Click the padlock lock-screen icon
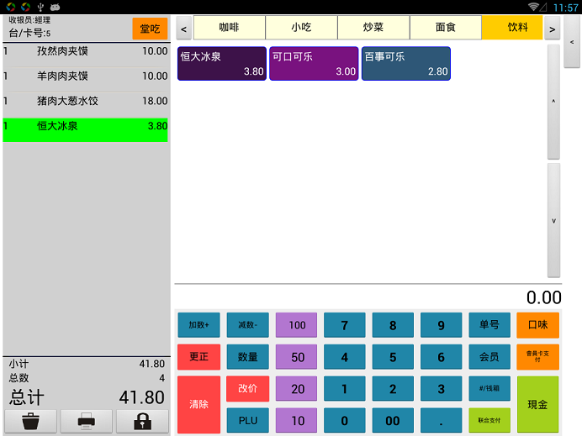Screen dimensions: 582x436 tap(142, 421)
